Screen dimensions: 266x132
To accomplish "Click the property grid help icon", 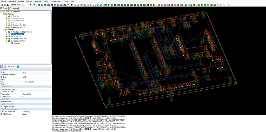I will point(18,67).
